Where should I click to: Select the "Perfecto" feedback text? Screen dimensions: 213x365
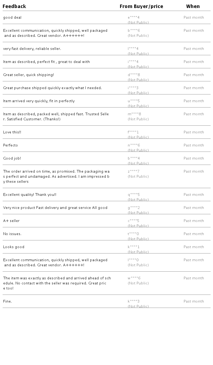pos(10,145)
